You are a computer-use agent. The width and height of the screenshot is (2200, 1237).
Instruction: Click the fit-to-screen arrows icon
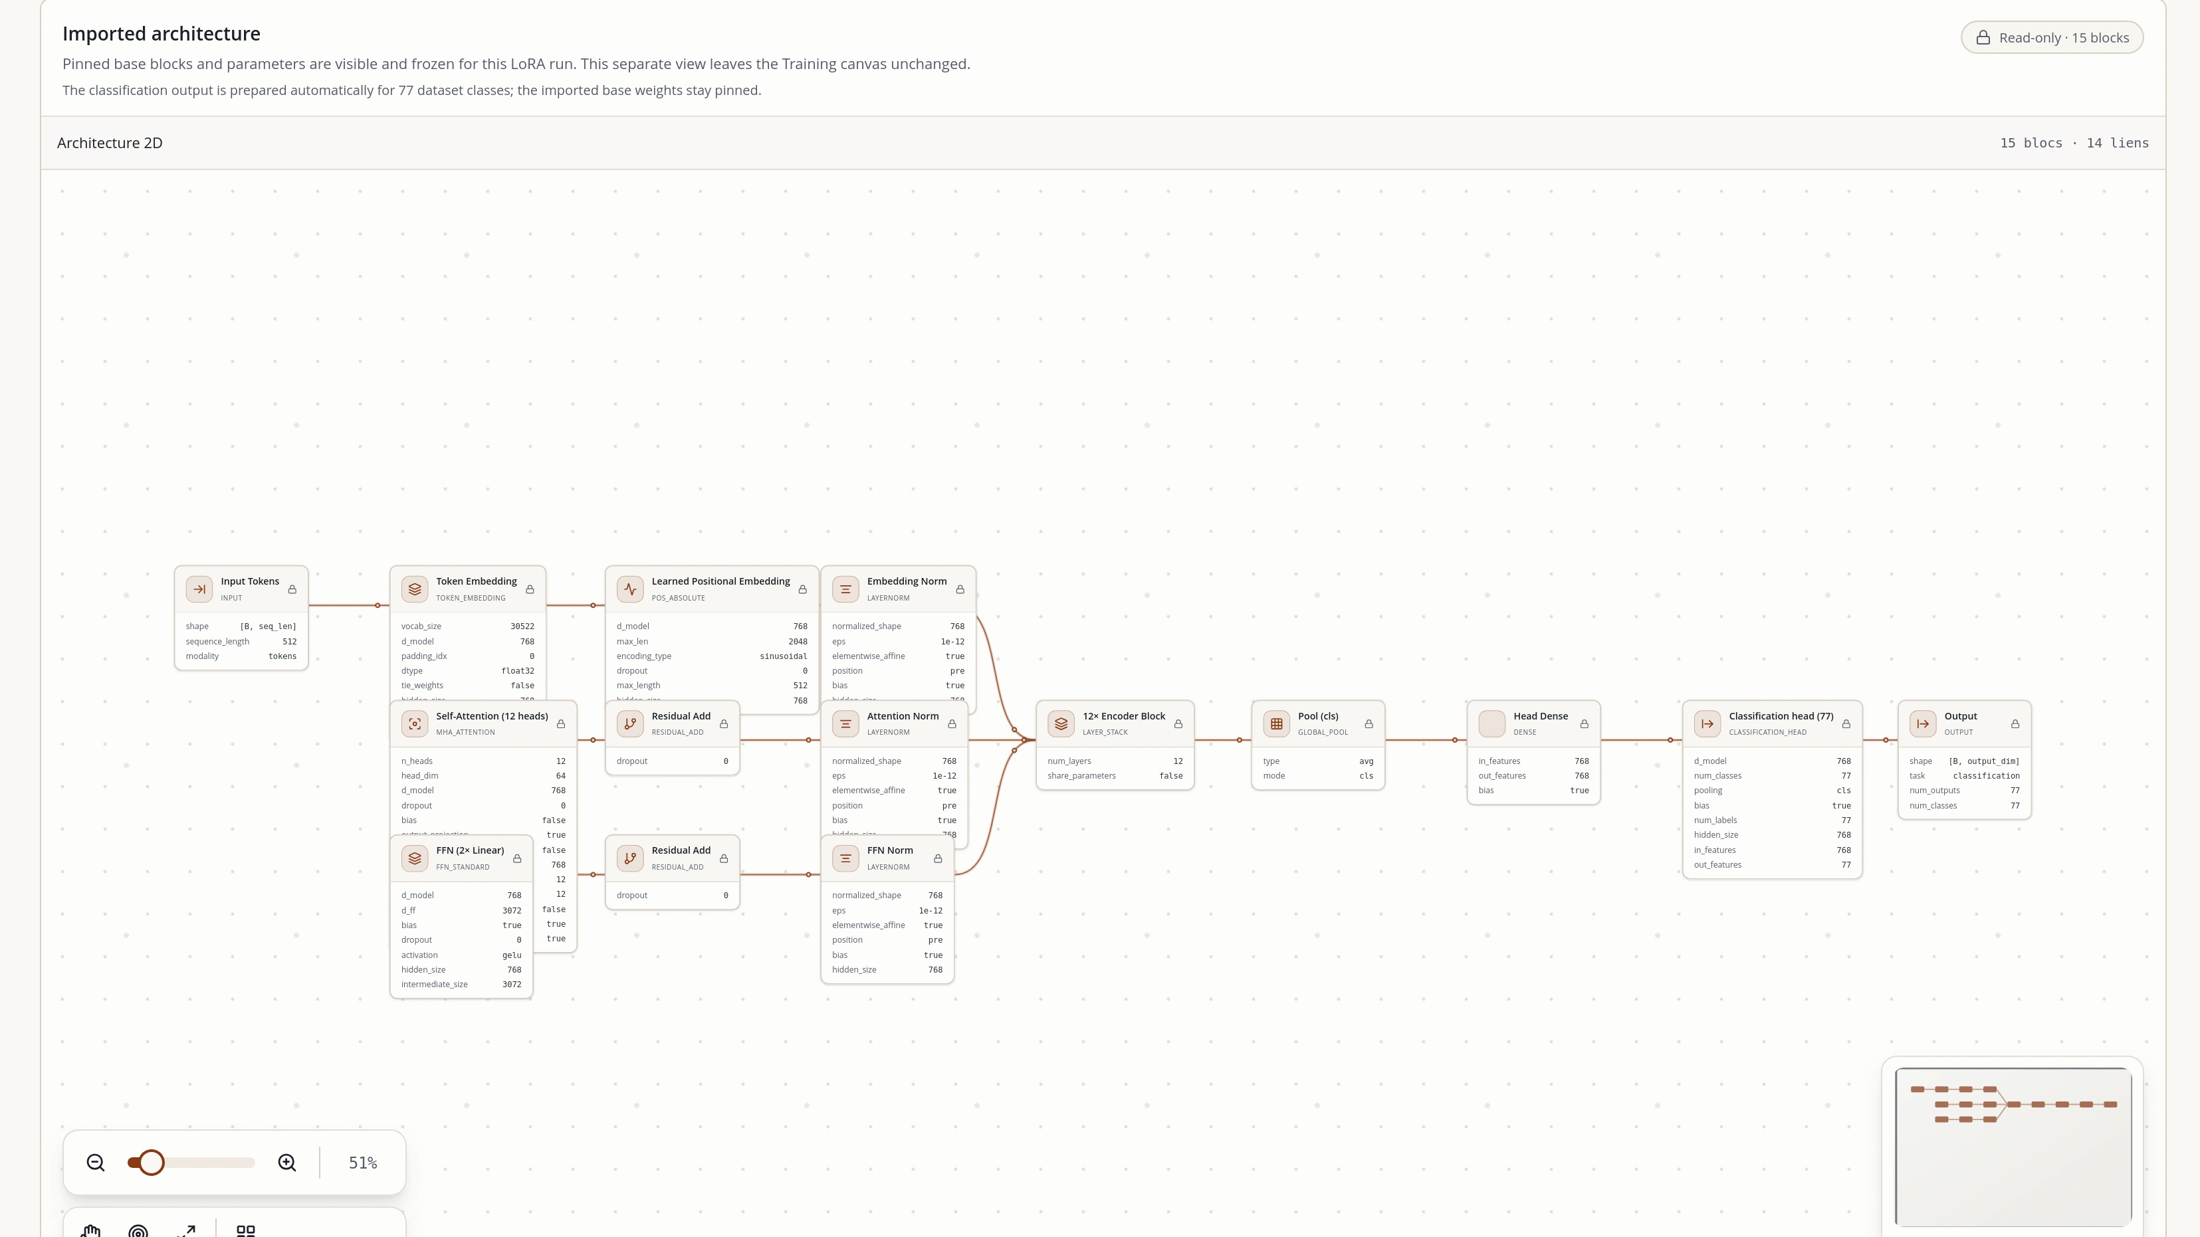click(x=185, y=1230)
